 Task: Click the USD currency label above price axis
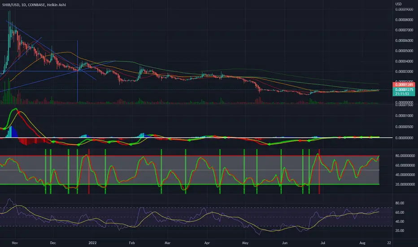tap(398, 4)
